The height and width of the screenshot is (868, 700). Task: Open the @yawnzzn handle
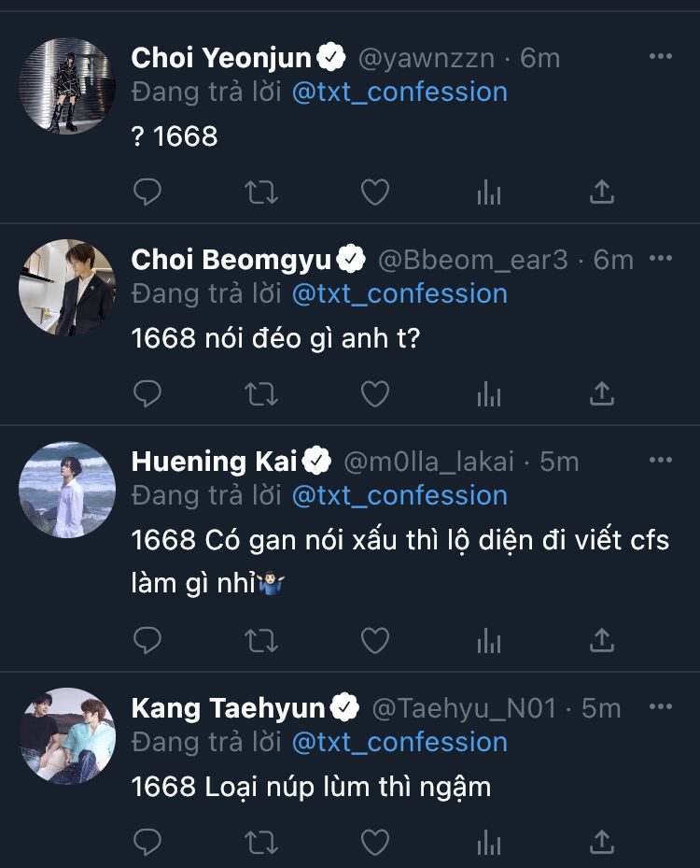pyautogui.click(x=426, y=58)
